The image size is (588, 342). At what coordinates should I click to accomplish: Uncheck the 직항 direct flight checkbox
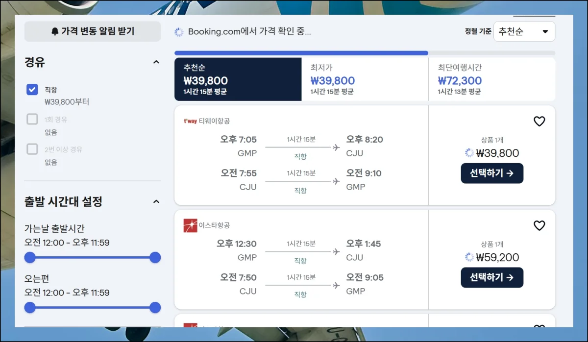[x=32, y=90]
